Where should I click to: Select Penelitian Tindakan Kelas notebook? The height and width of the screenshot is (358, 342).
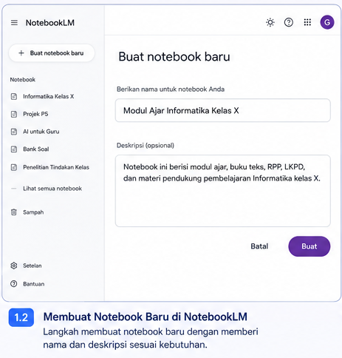56,167
